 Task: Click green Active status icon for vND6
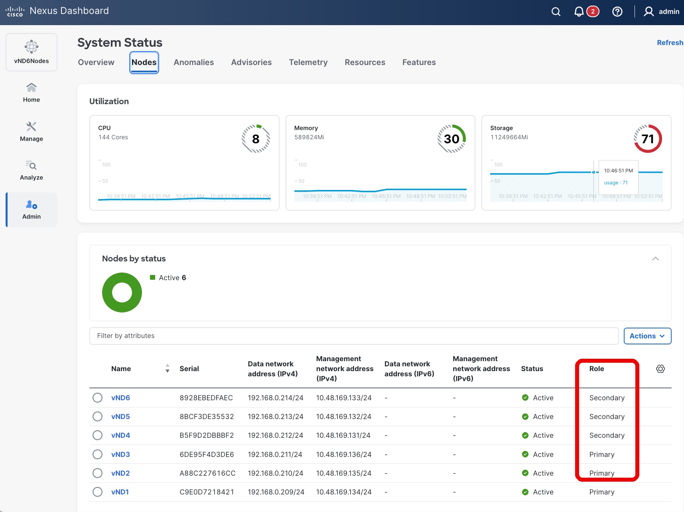coord(525,397)
